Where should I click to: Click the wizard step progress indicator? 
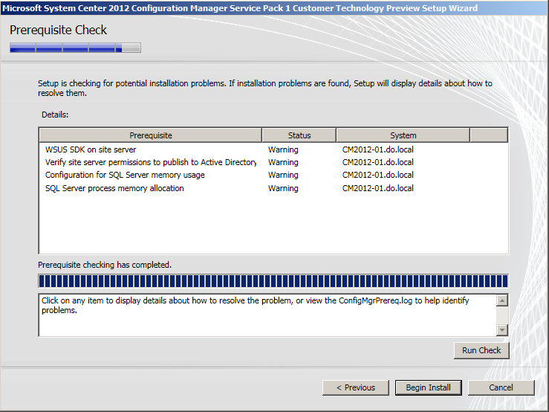(75, 48)
